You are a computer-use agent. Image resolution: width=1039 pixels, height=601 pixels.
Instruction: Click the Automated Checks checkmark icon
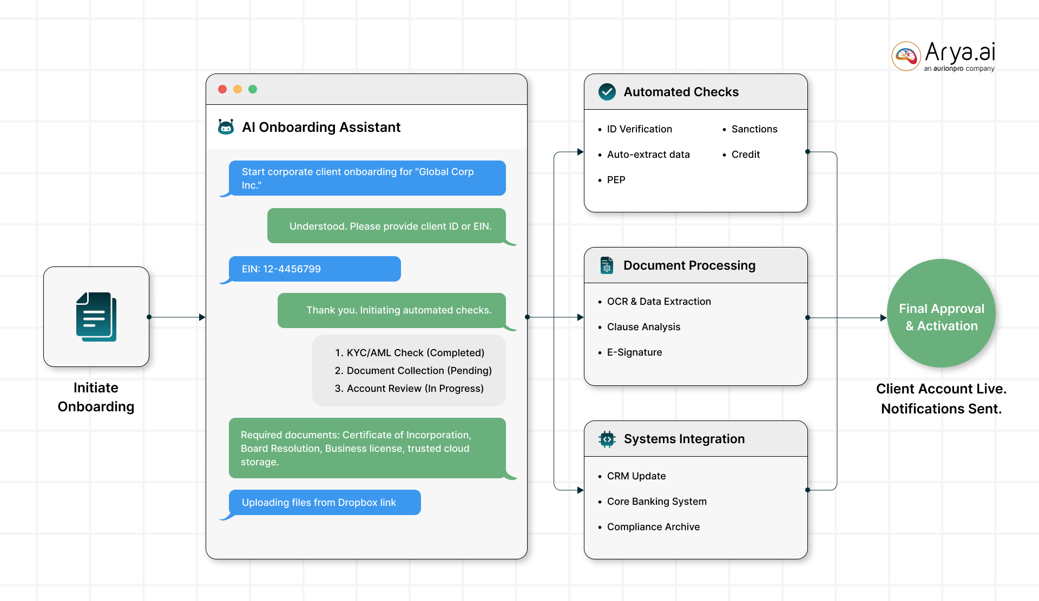pyautogui.click(x=607, y=92)
